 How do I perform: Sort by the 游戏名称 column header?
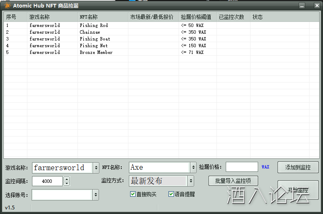[x=53, y=17]
